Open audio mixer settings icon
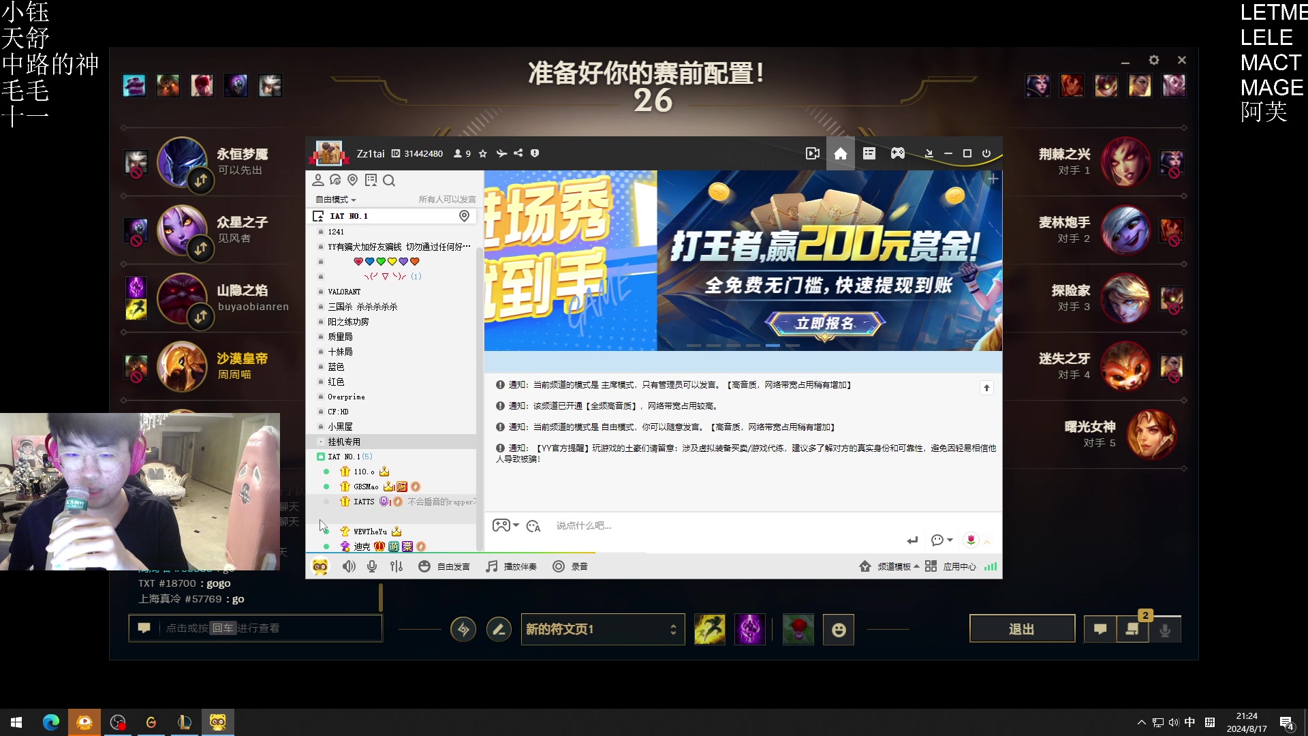Image resolution: width=1308 pixels, height=736 pixels. pos(396,567)
